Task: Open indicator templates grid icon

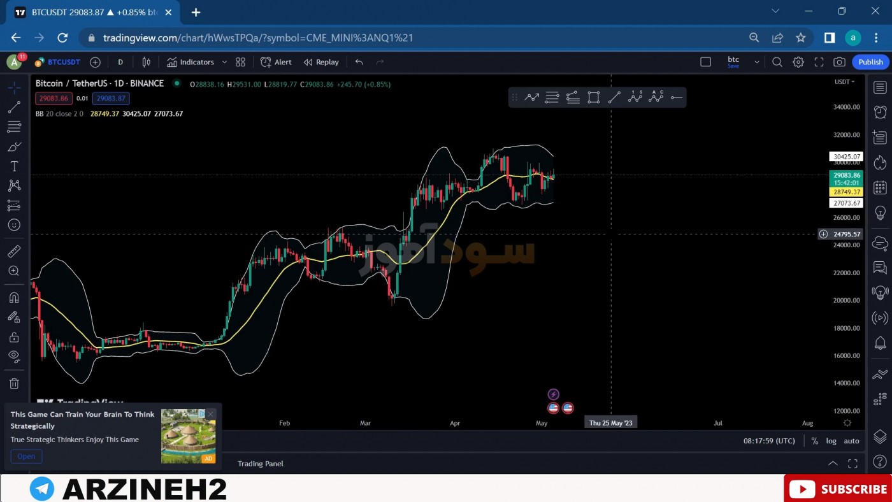Action: tap(240, 62)
